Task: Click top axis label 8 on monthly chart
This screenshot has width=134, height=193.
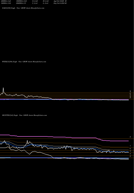Action: pyautogui.click(x=130, y=137)
